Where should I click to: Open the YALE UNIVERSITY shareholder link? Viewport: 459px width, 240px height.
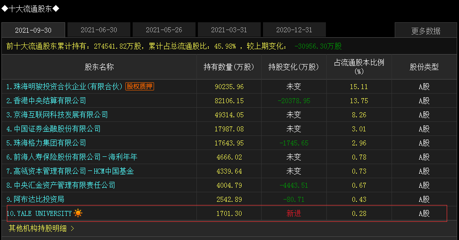(39, 214)
